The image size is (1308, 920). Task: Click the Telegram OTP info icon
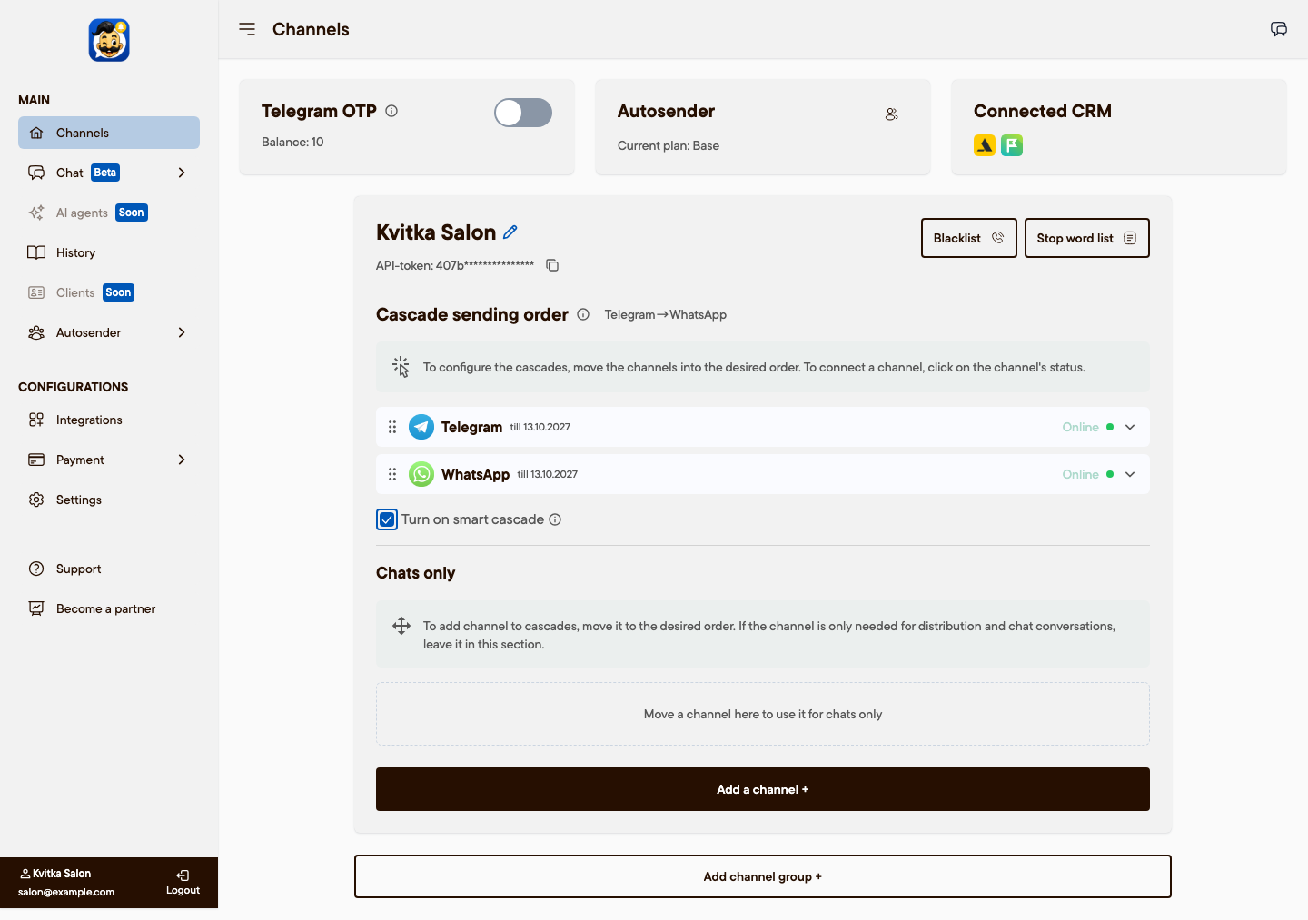tap(391, 111)
